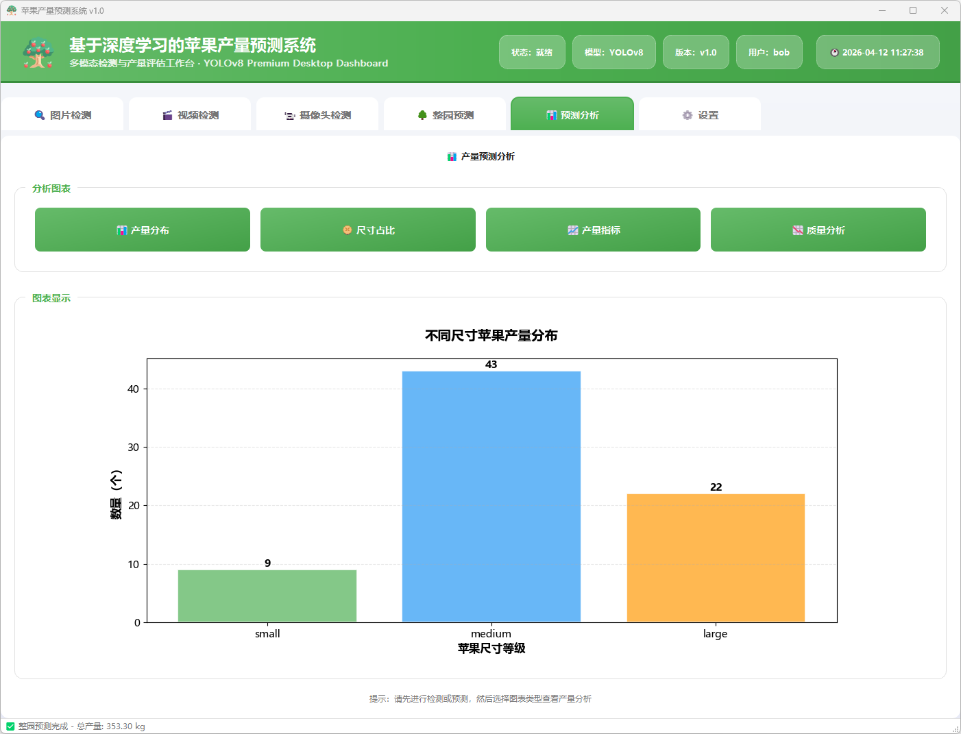This screenshot has width=961, height=734.
Task: Show the 产量分布 chart
Action: pos(143,230)
